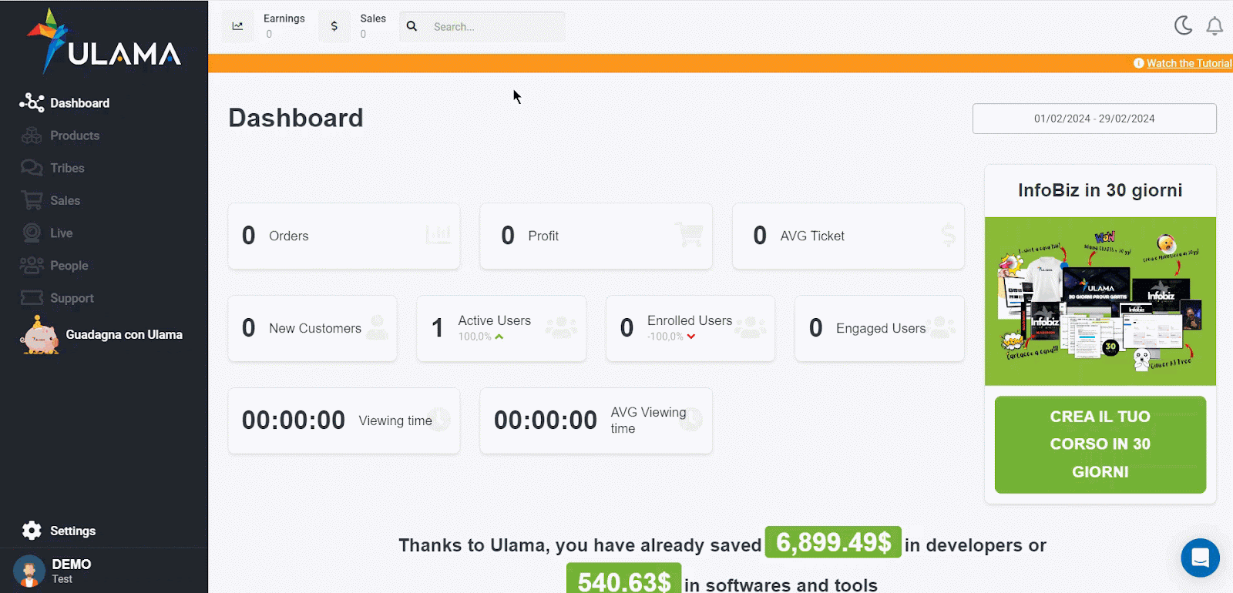Open Live broadcast icon in sidebar

[x=32, y=233]
